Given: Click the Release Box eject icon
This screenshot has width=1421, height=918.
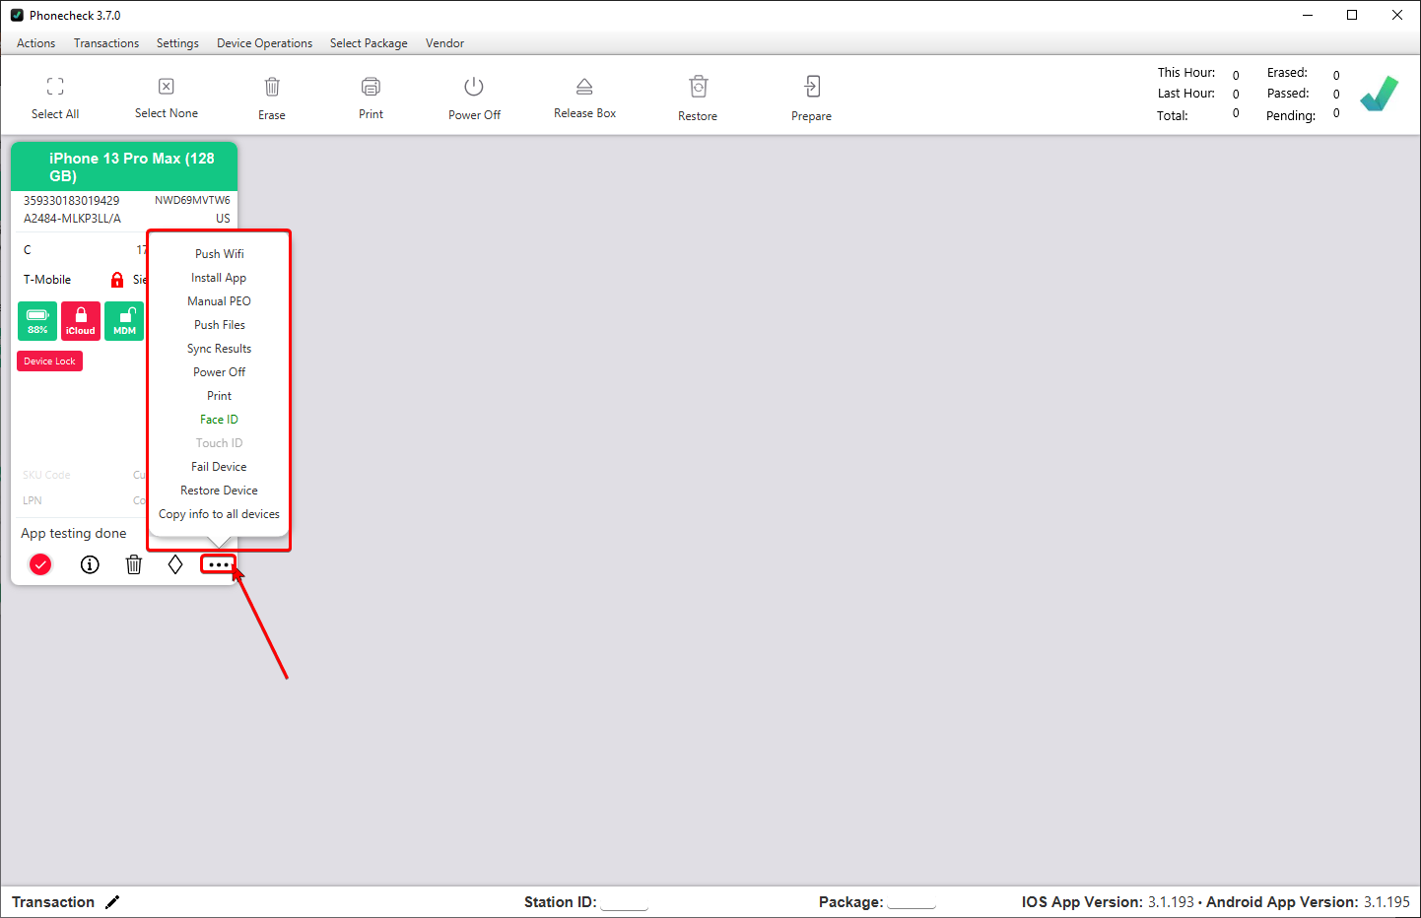Looking at the screenshot, I should [x=584, y=87].
